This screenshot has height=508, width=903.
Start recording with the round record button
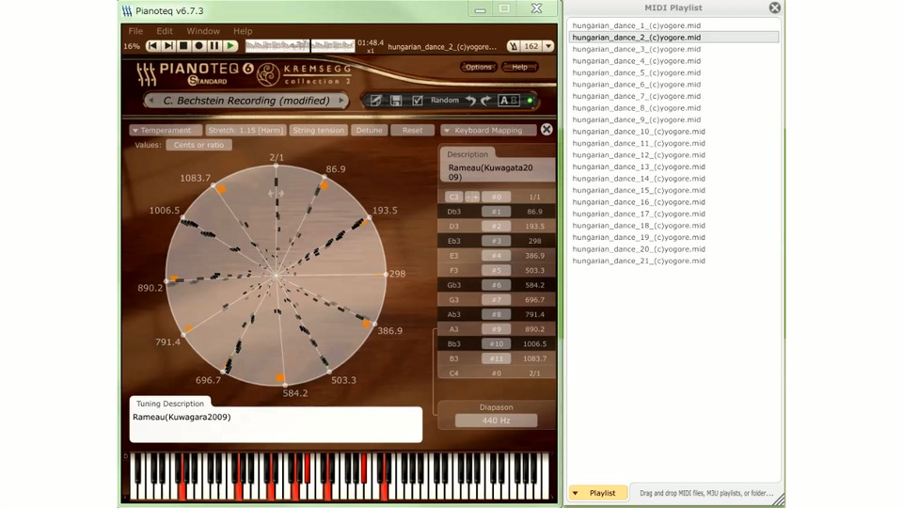[198, 46]
